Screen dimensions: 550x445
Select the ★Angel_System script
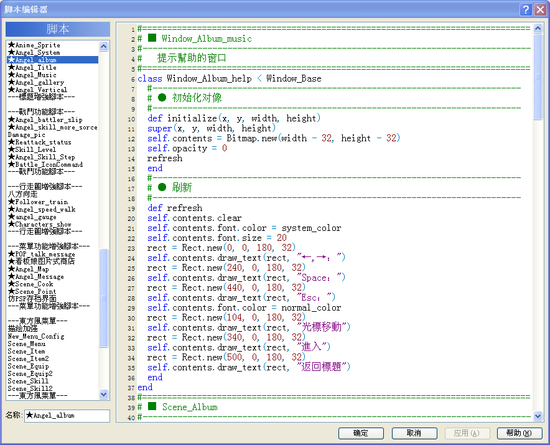point(53,52)
